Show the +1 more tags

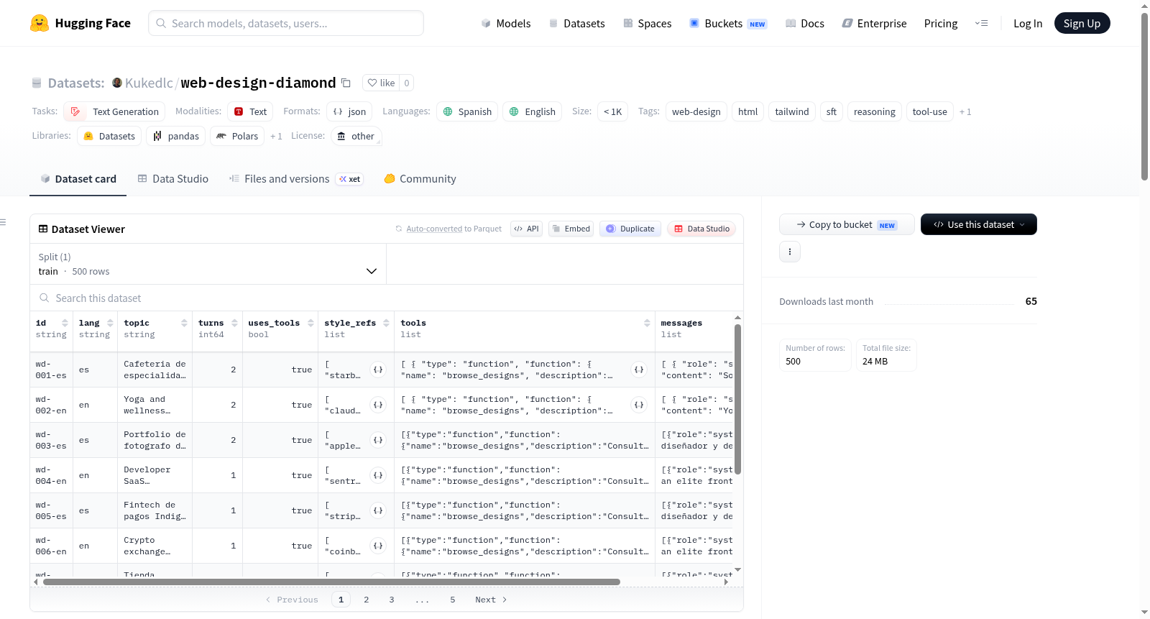tap(965, 111)
